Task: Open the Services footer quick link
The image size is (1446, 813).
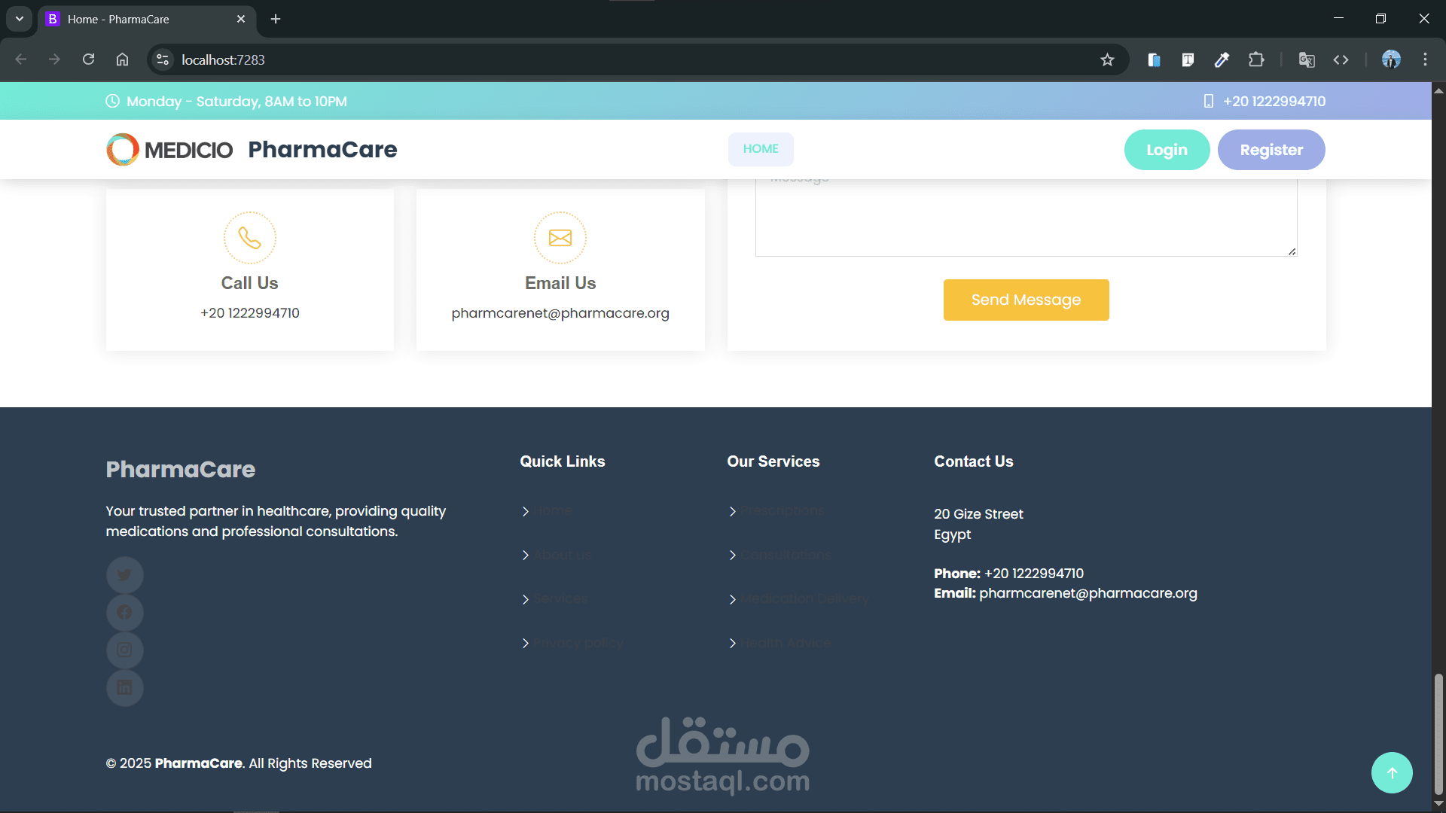Action: click(x=561, y=599)
